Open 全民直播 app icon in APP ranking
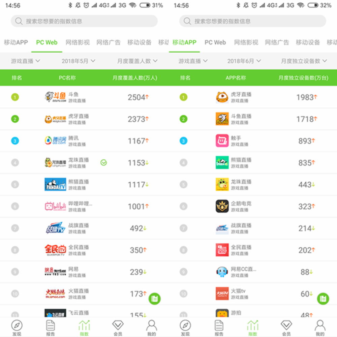Screen dimensions: 337x337 (222, 250)
